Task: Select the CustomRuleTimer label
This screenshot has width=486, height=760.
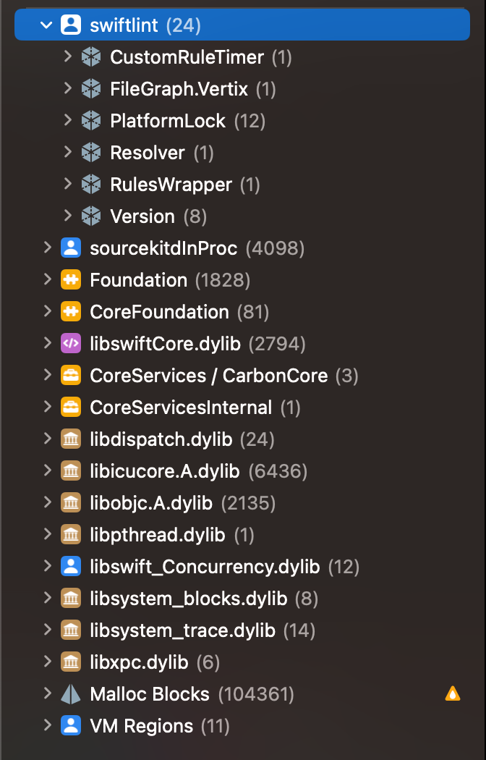Action: (x=187, y=57)
